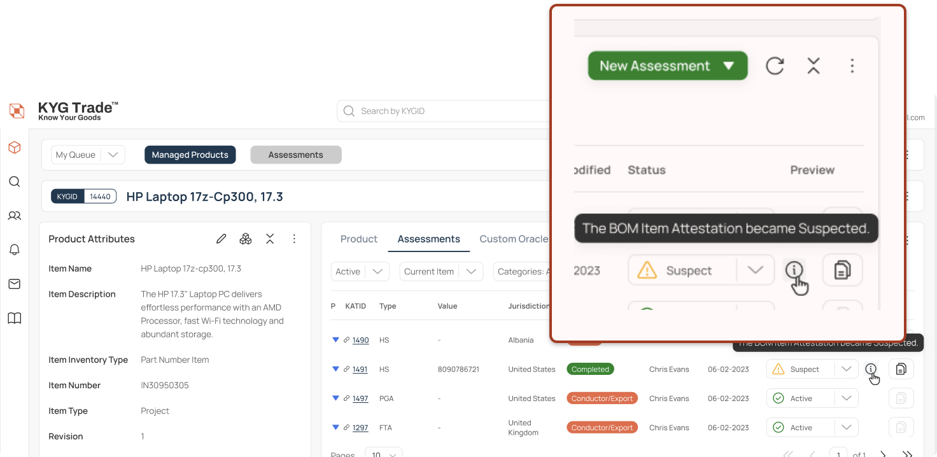Click the KYGID 14440 badge
937x457 pixels.
tap(85, 197)
